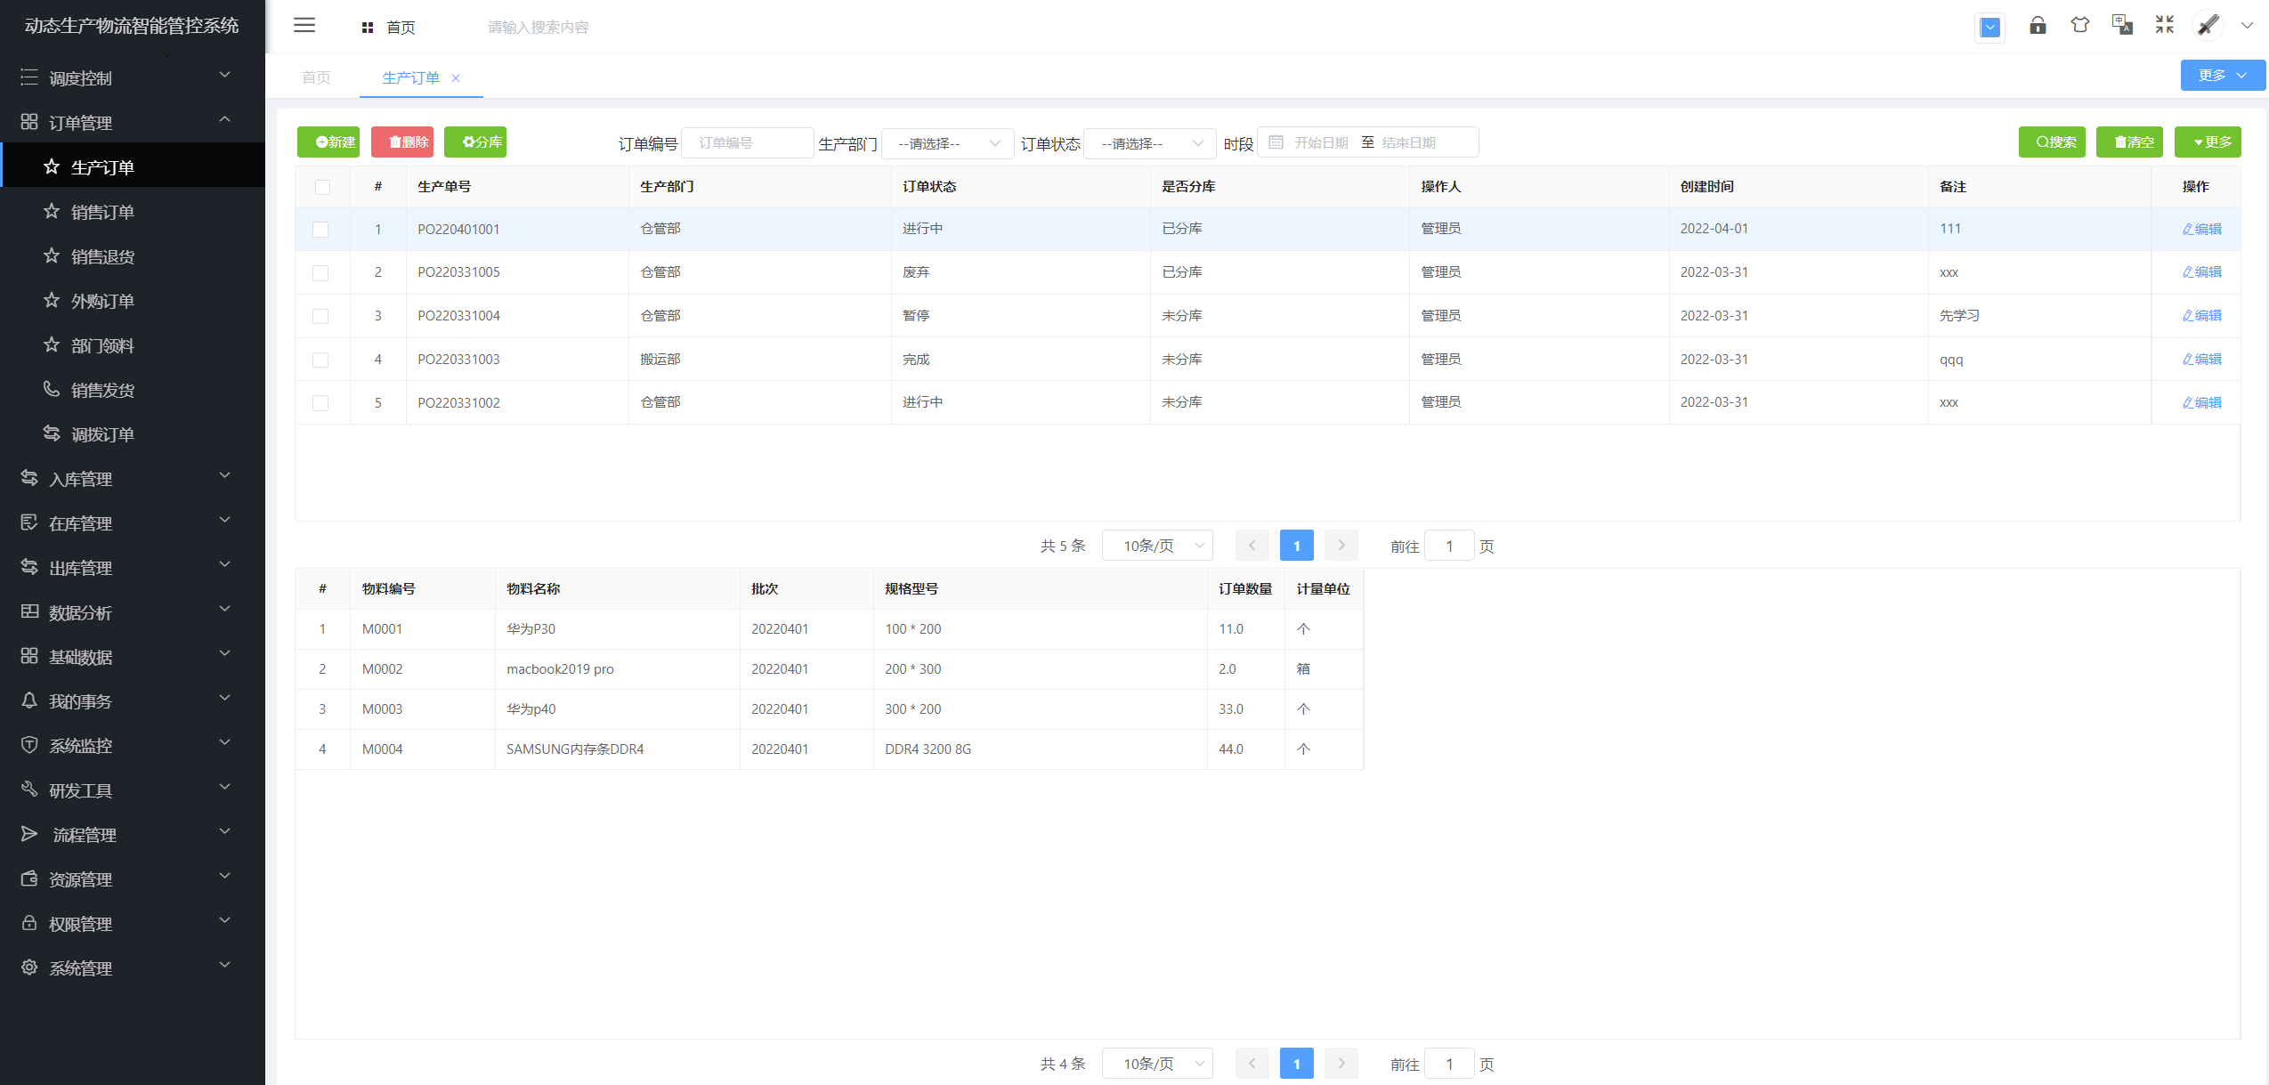
Task: Check the box for order PO220331002
Action: point(320,403)
